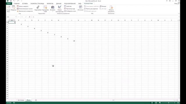
Task: Open РЕЦЕНЗИРОВАНИЕ (Review) ribbon tab
Action: (x=70, y=3)
